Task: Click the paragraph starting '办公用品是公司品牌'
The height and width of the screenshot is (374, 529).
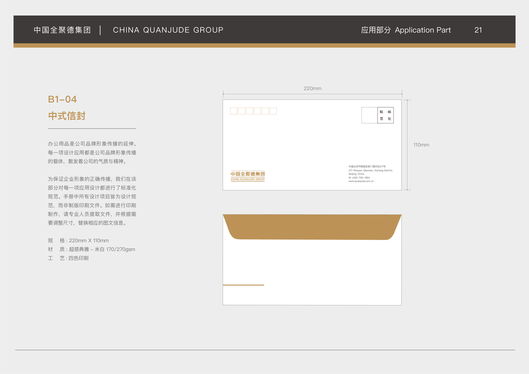Action: pos(92,153)
